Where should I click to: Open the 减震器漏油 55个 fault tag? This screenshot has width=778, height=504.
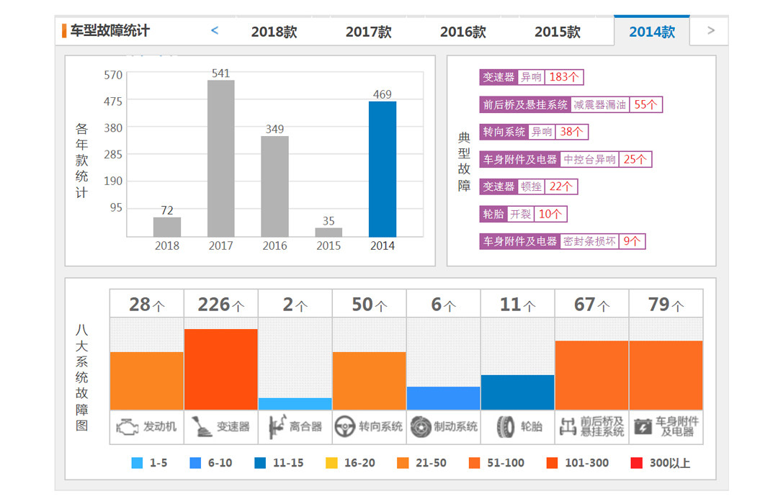571,104
